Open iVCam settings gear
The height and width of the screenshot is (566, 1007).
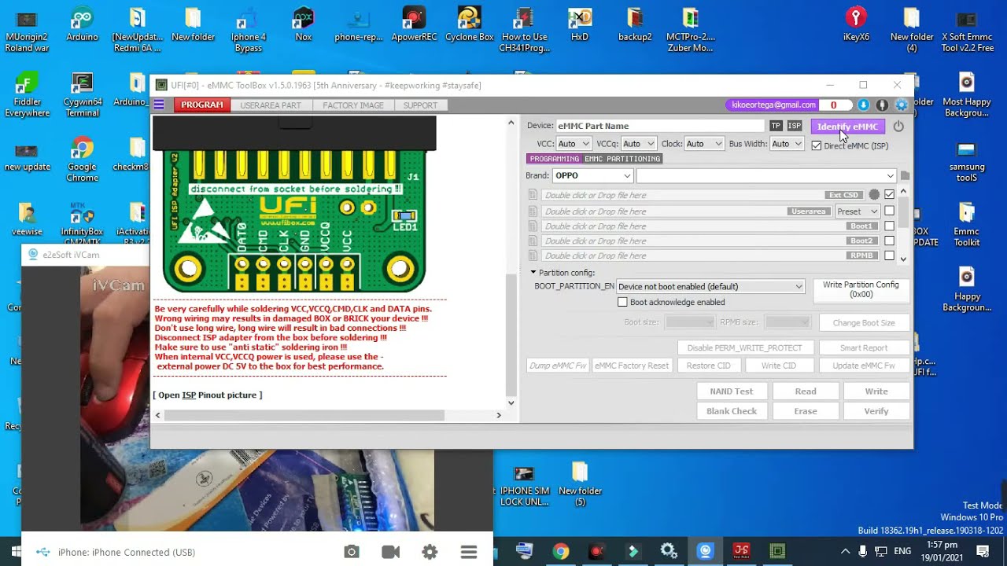[430, 552]
